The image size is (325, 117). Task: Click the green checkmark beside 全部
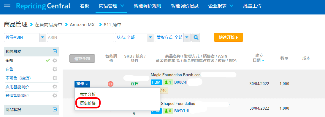tap(48, 61)
